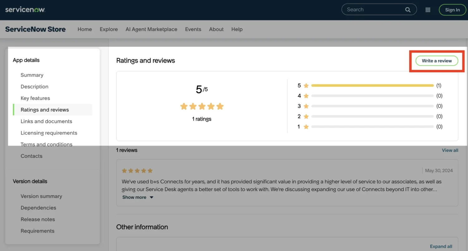This screenshot has width=468, height=251.
Task: Open the Help menu item
Action: click(237, 29)
